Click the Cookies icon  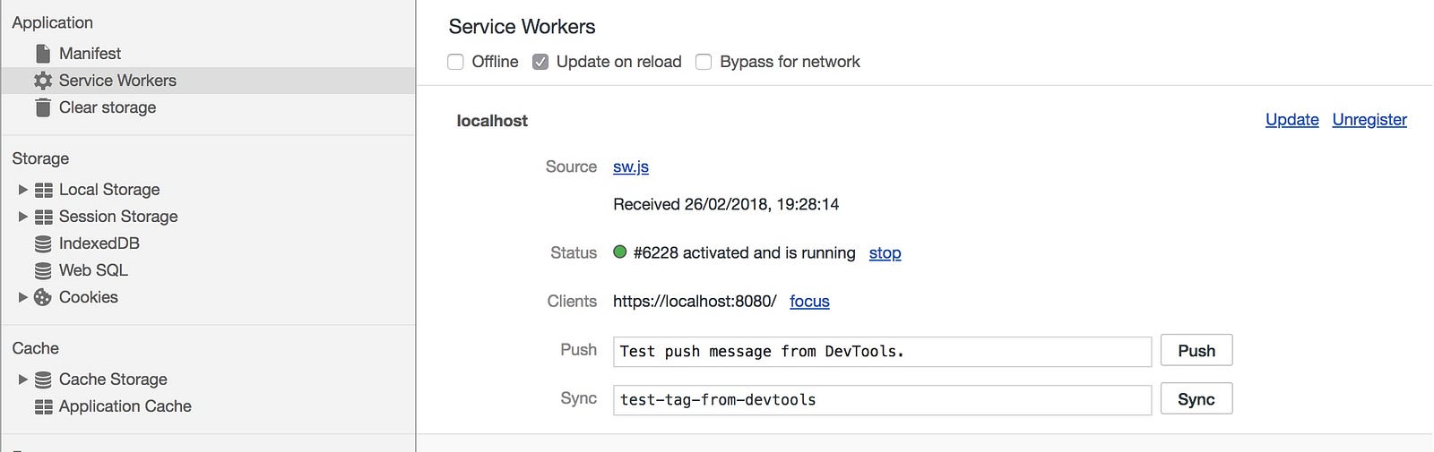42,297
